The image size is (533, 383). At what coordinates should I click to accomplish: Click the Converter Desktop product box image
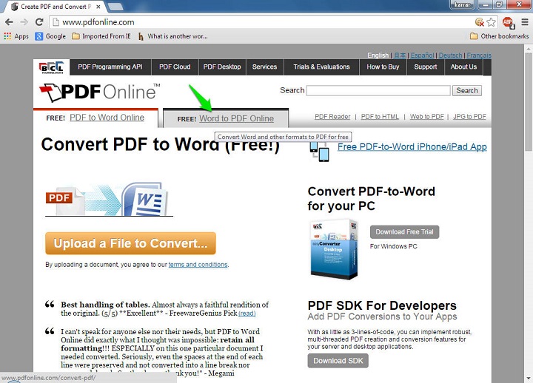334,249
